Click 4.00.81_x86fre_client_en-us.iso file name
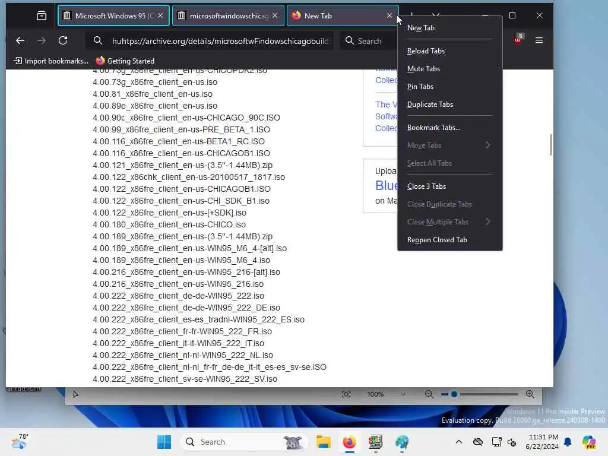Image resolution: width=608 pixels, height=456 pixels. coord(153,94)
